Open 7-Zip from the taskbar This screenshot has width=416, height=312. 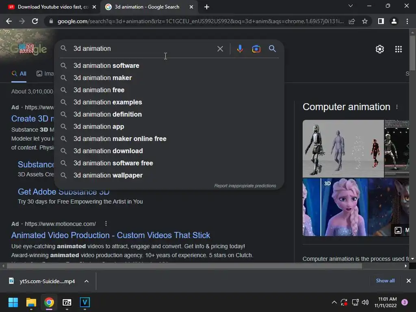(x=67, y=302)
